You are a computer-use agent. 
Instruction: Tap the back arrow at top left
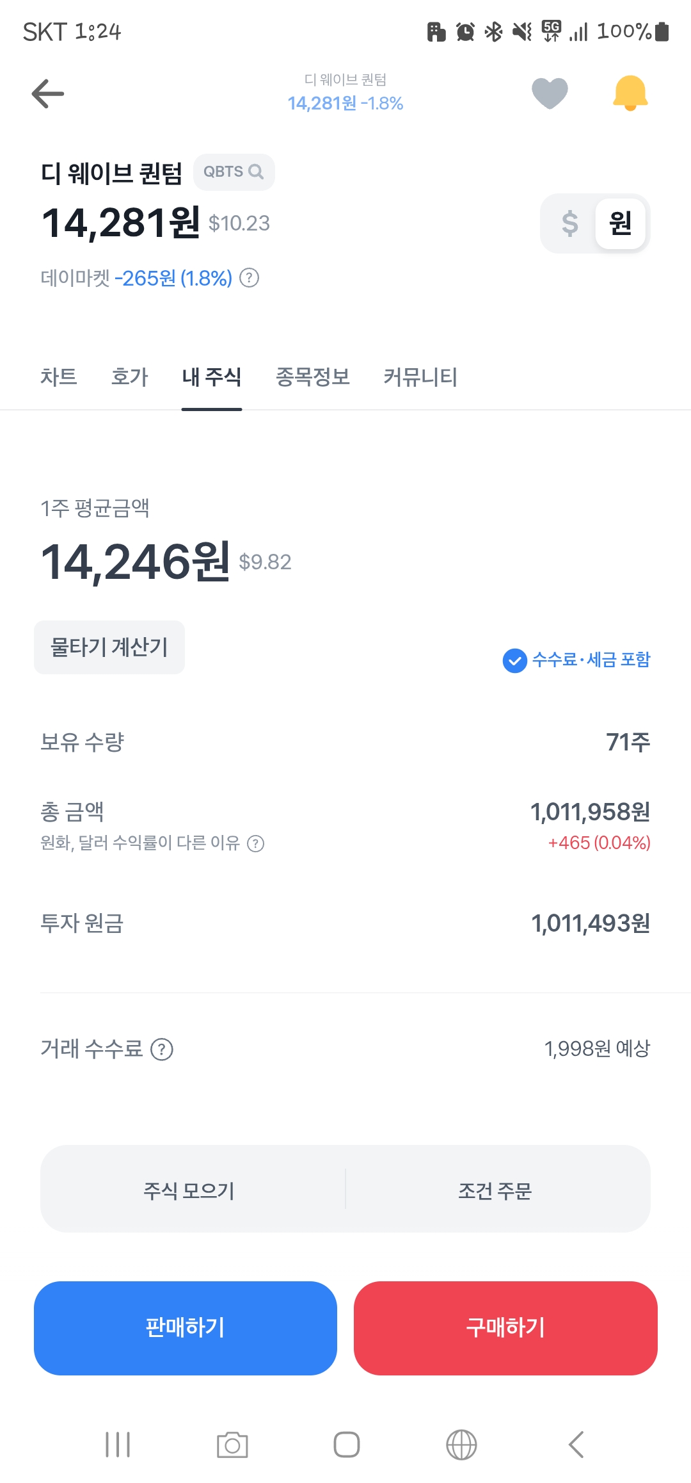[48, 93]
